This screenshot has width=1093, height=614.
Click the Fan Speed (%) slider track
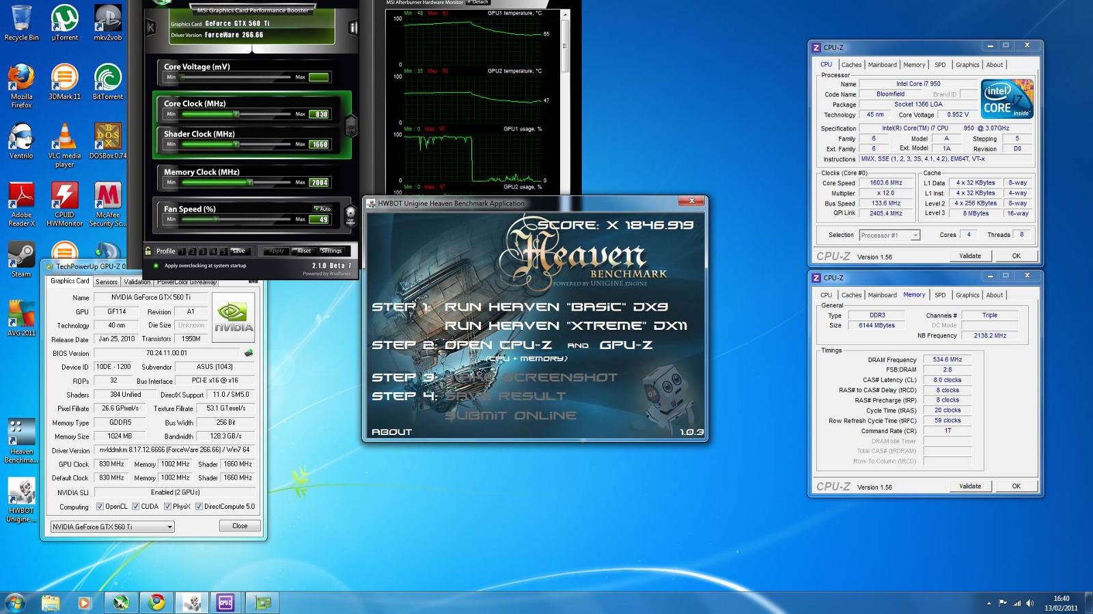[x=236, y=219]
